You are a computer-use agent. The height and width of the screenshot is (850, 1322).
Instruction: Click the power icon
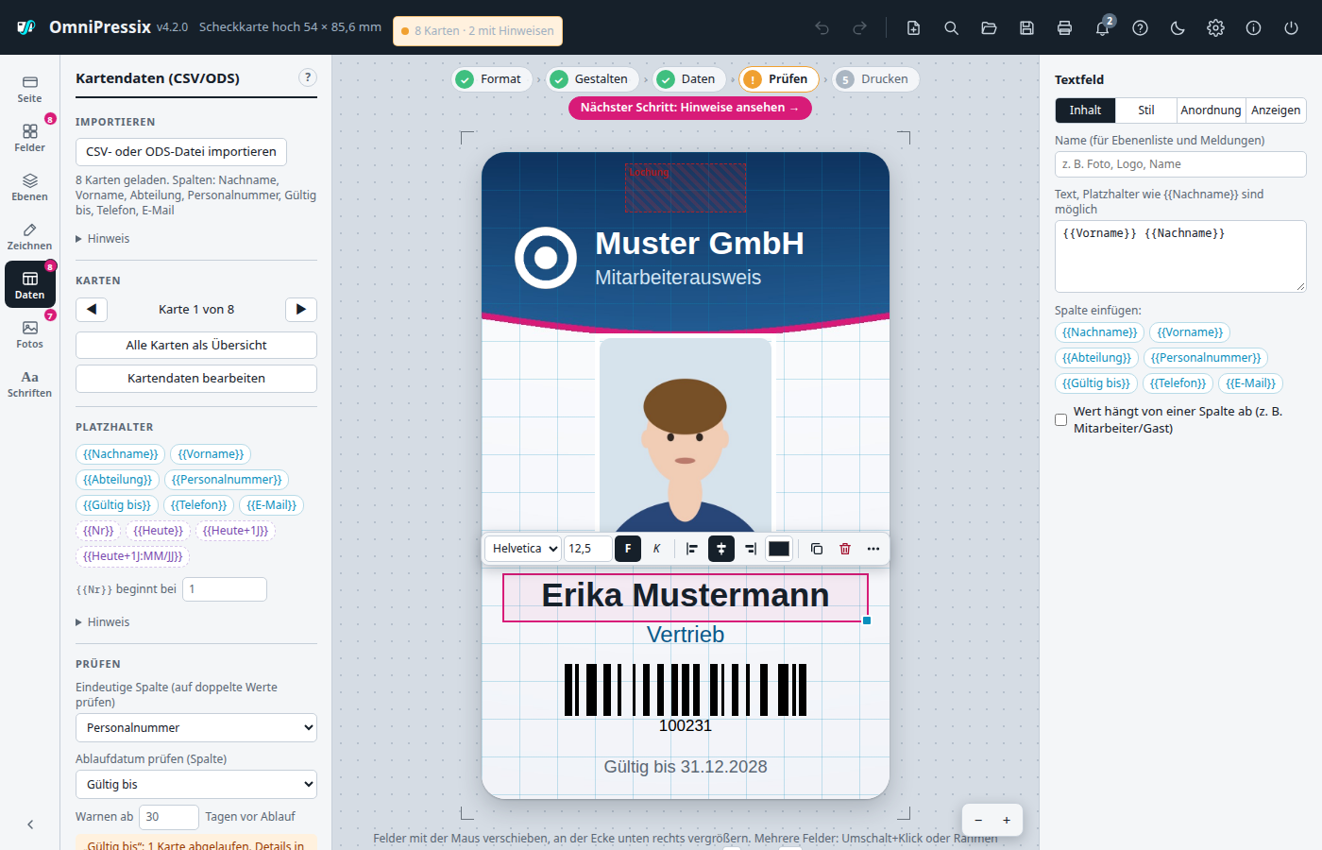(1291, 28)
